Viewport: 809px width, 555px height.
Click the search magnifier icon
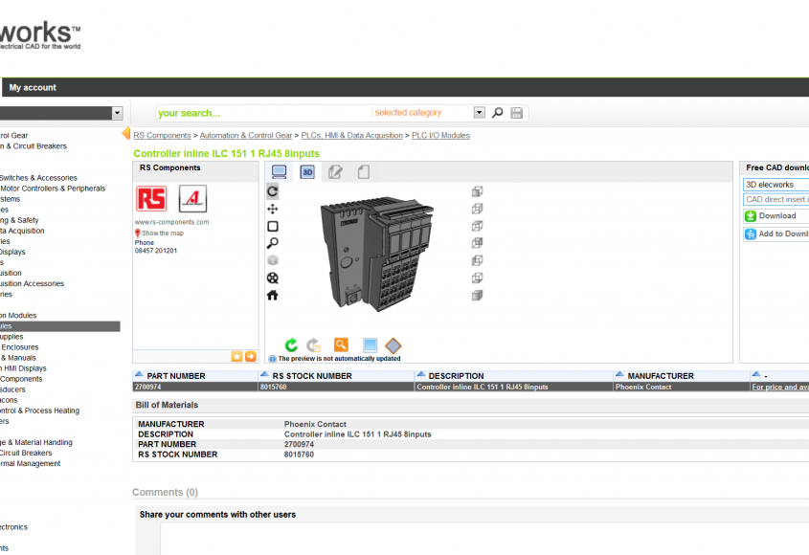pyautogui.click(x=498, y=113)
